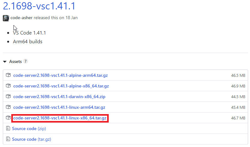This screenshot has height=147, width=250.
Task: Download code-server darwin-x86_64.zip asset
Action: pos(59,97)
